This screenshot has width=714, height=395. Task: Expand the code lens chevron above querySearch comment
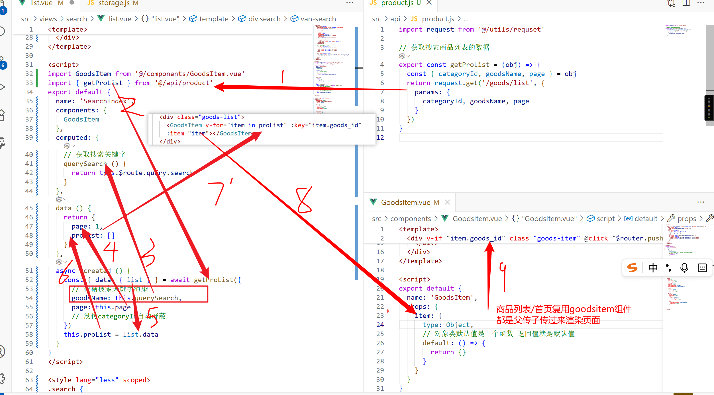(x=74, y=146)
